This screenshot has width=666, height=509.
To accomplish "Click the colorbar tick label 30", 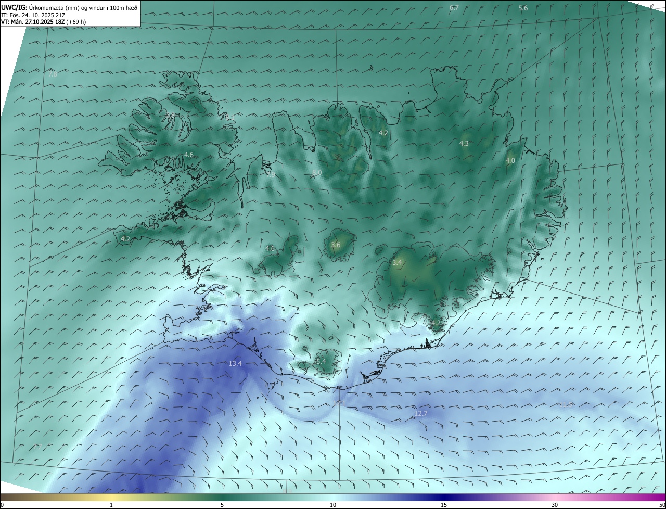I will [x=555, y=505].
